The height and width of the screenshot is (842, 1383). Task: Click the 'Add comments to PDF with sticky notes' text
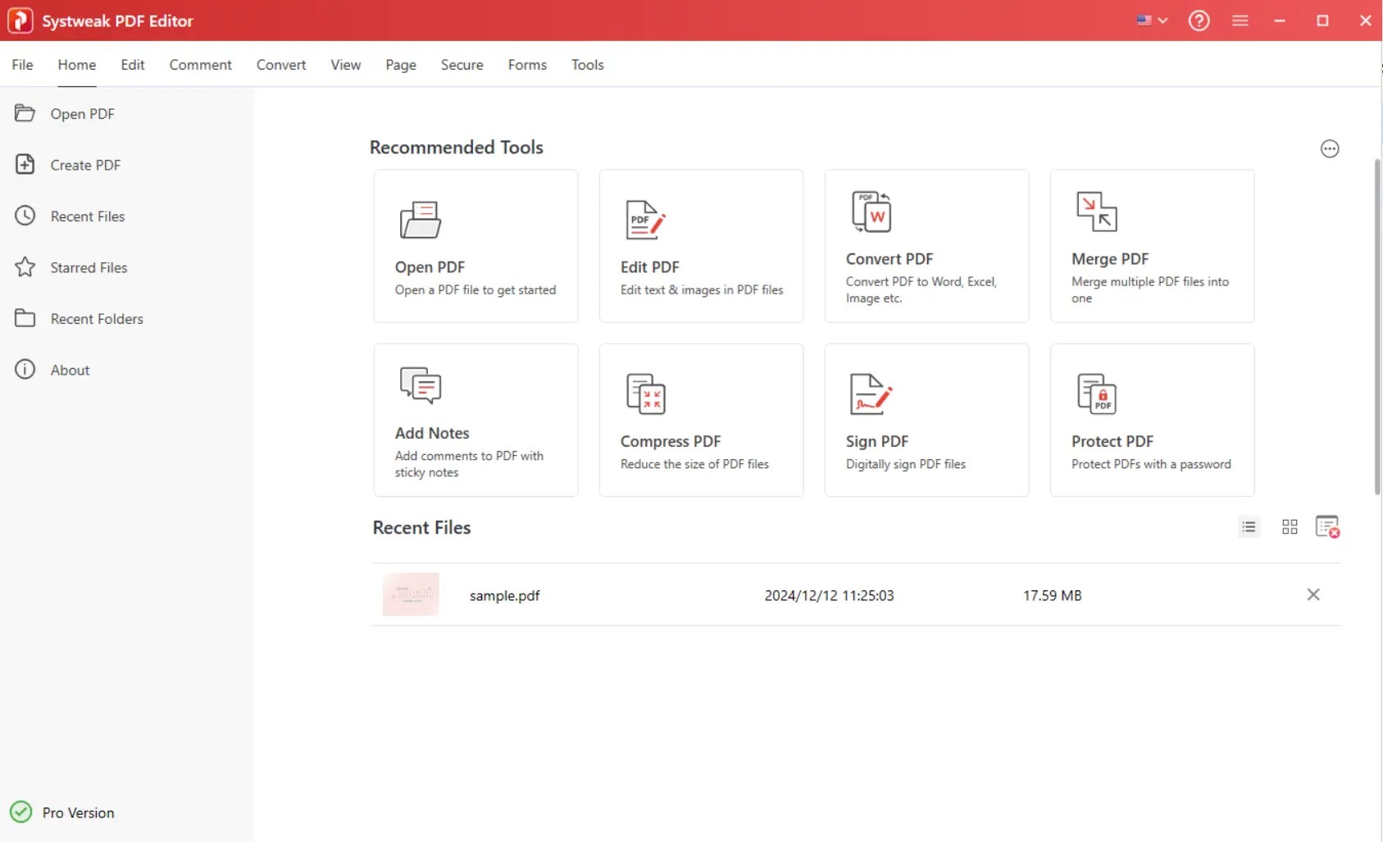click(469, 464)
